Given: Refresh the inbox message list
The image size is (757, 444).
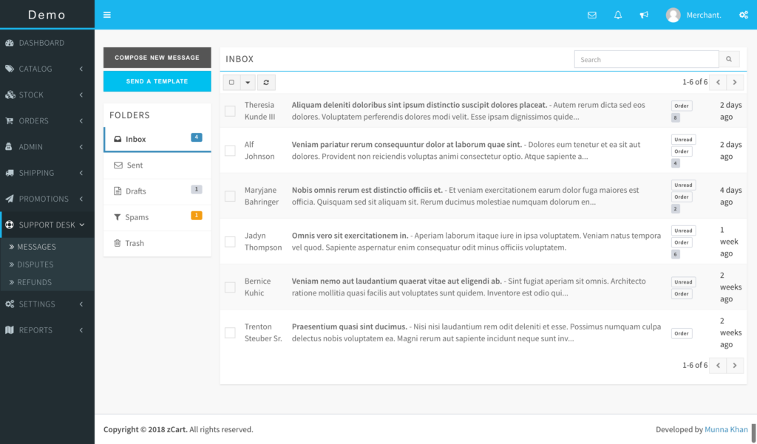Looking at the screenshot, I should point(266,83).
